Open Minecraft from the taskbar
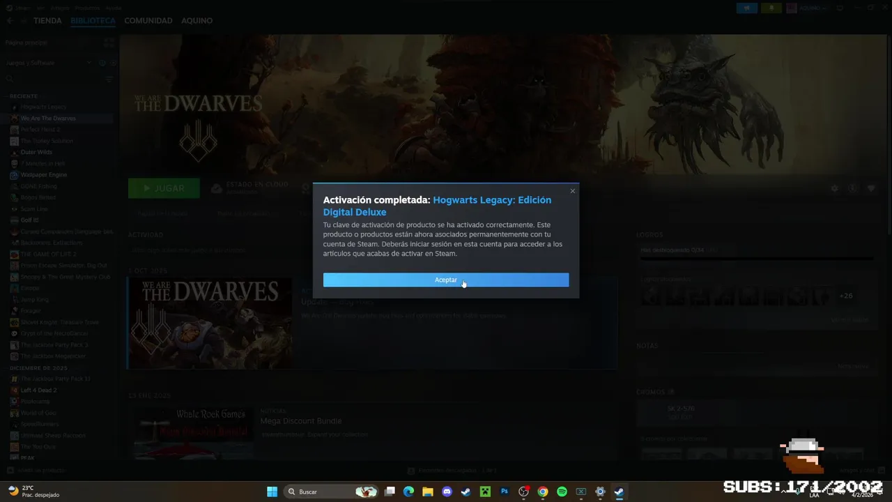 [x=485, y=492]
